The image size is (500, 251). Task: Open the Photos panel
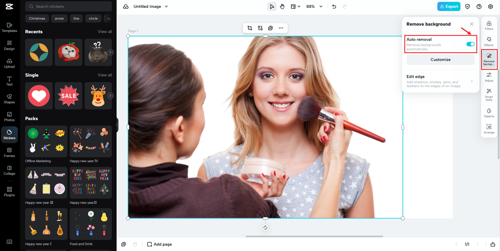[x=9, y=117]
